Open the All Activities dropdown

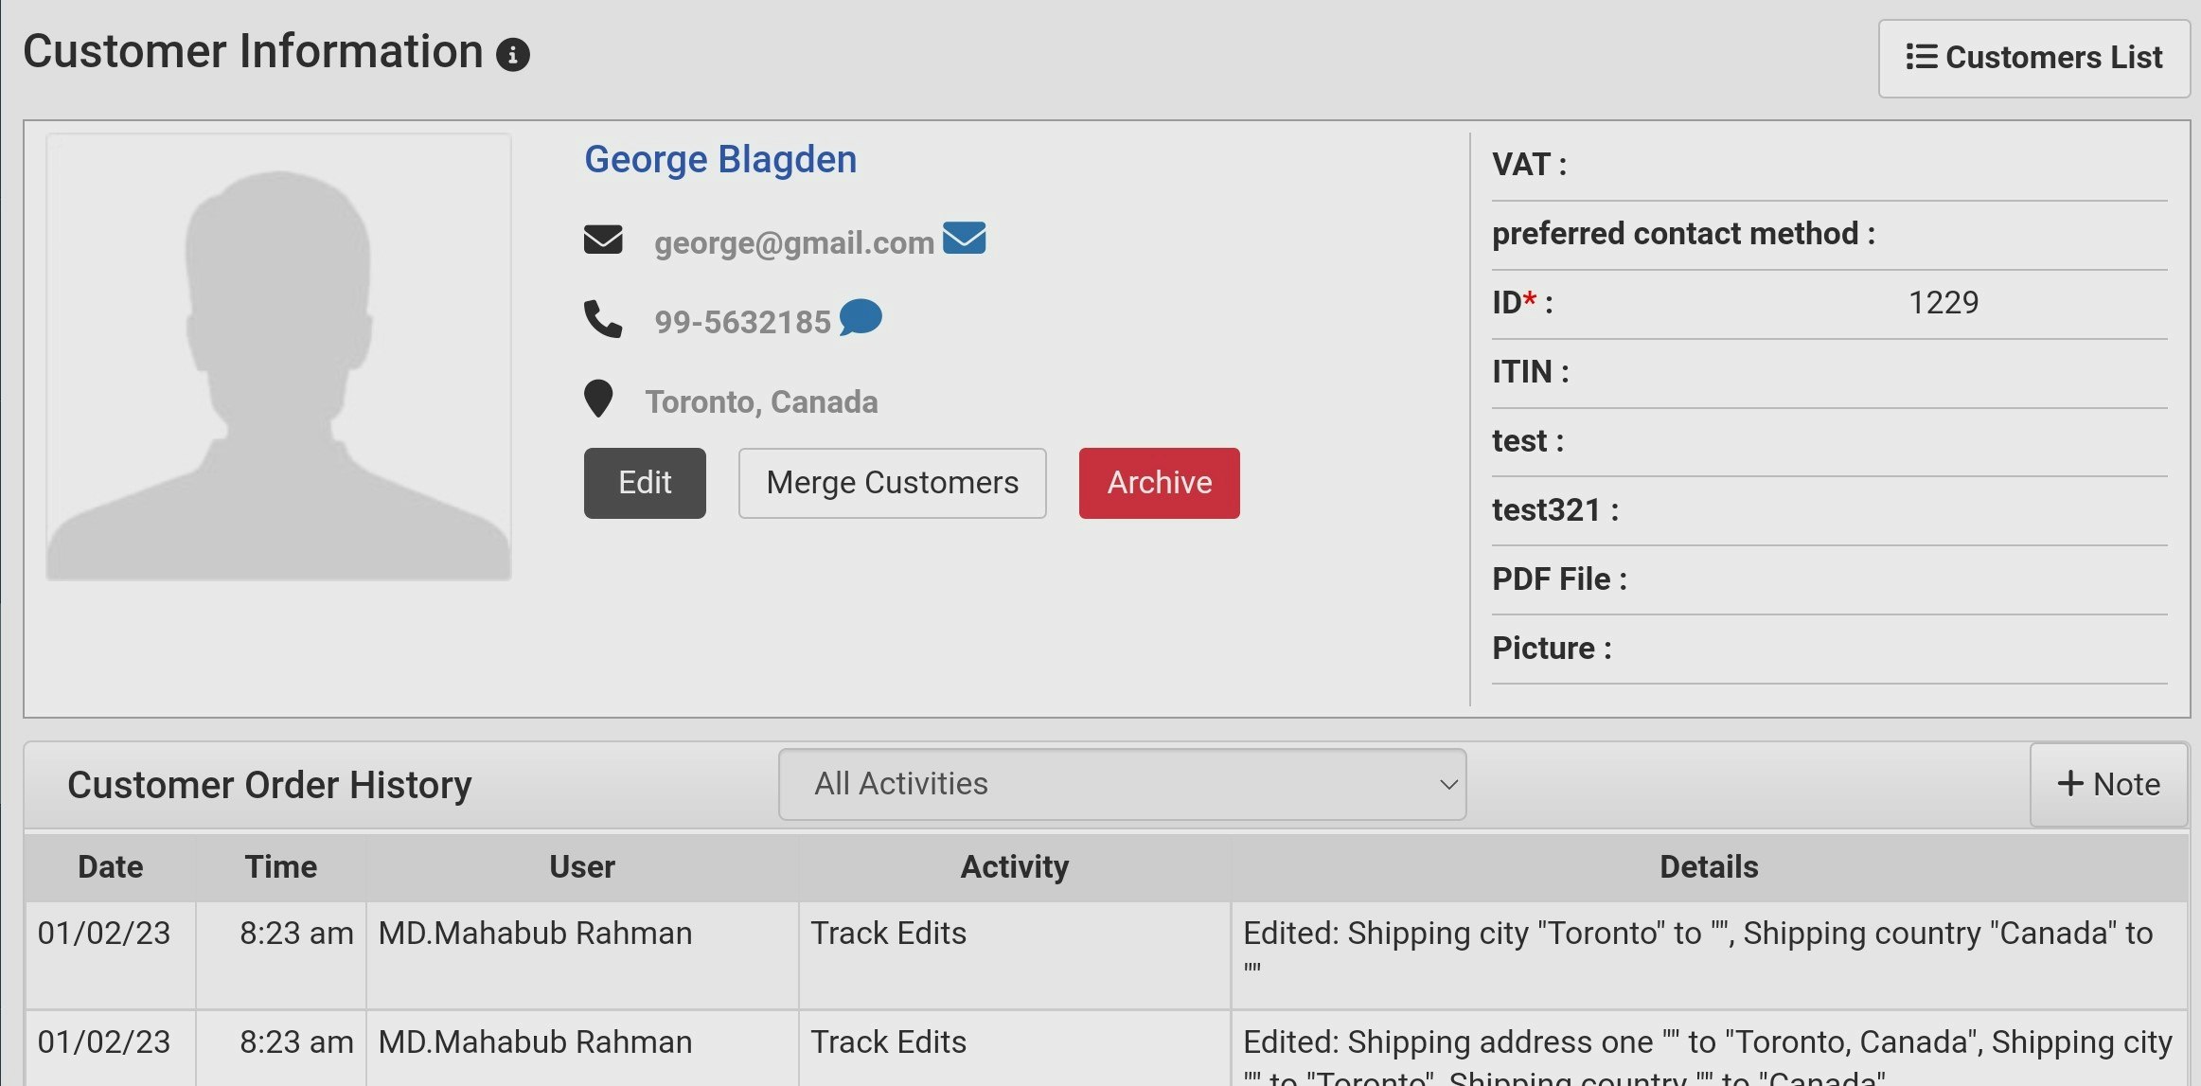pos(1121,784)
